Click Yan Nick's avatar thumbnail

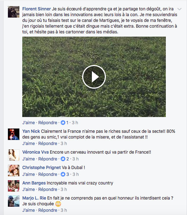click(x=14, y=134)
